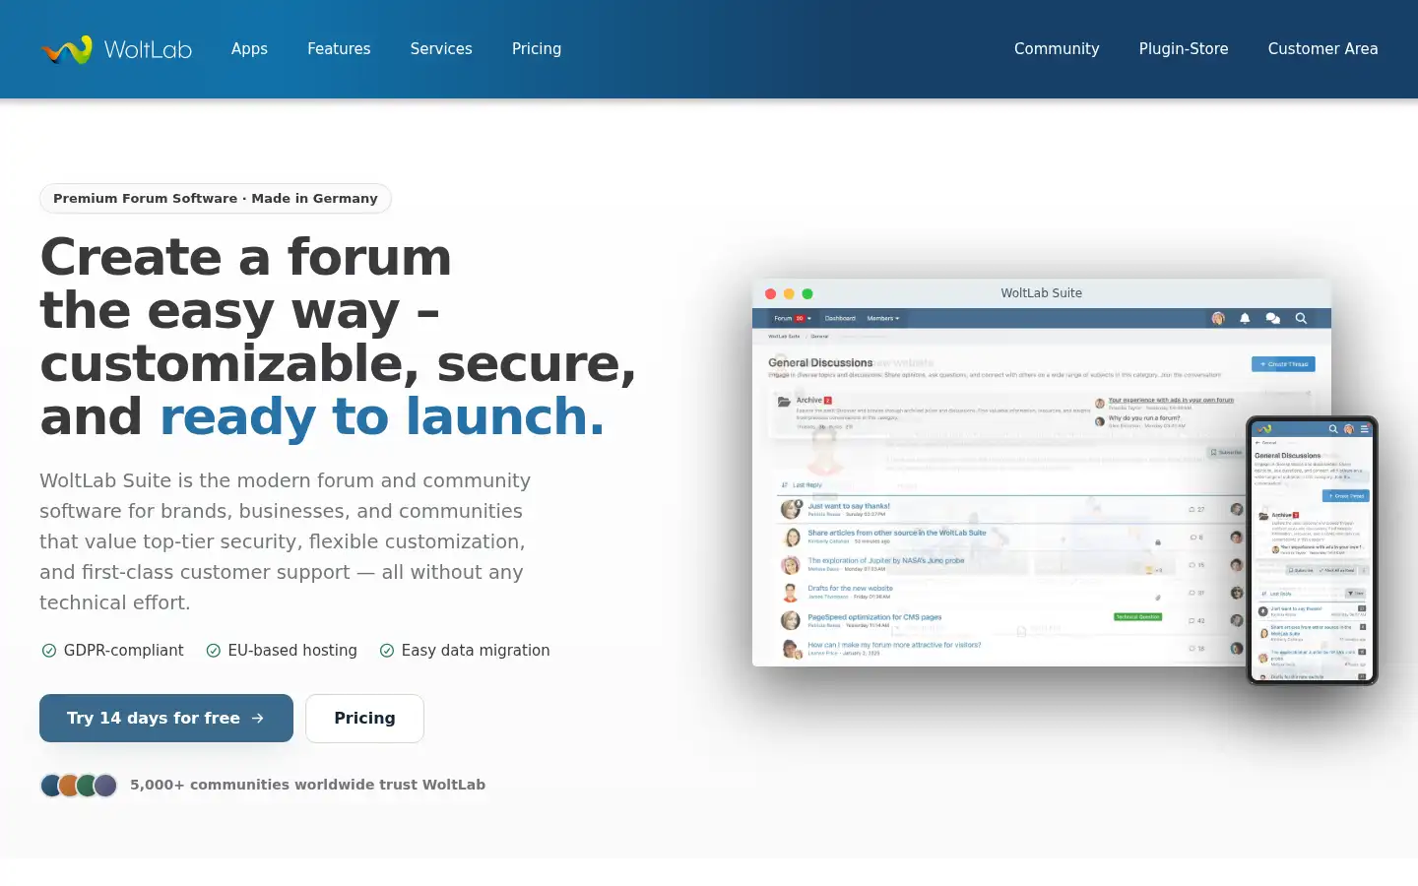This screenshot has width=1418, height=886.
Task: Click the check icon beside Easy data migration
Action: click(x=387, y=651)
